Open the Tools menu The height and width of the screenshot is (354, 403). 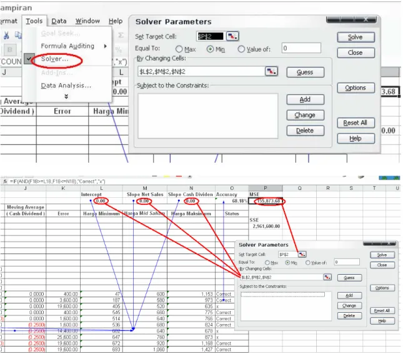[34, 21]
